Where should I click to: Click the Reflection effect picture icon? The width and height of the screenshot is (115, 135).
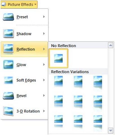pyautogui.click(x=8, y=49)
